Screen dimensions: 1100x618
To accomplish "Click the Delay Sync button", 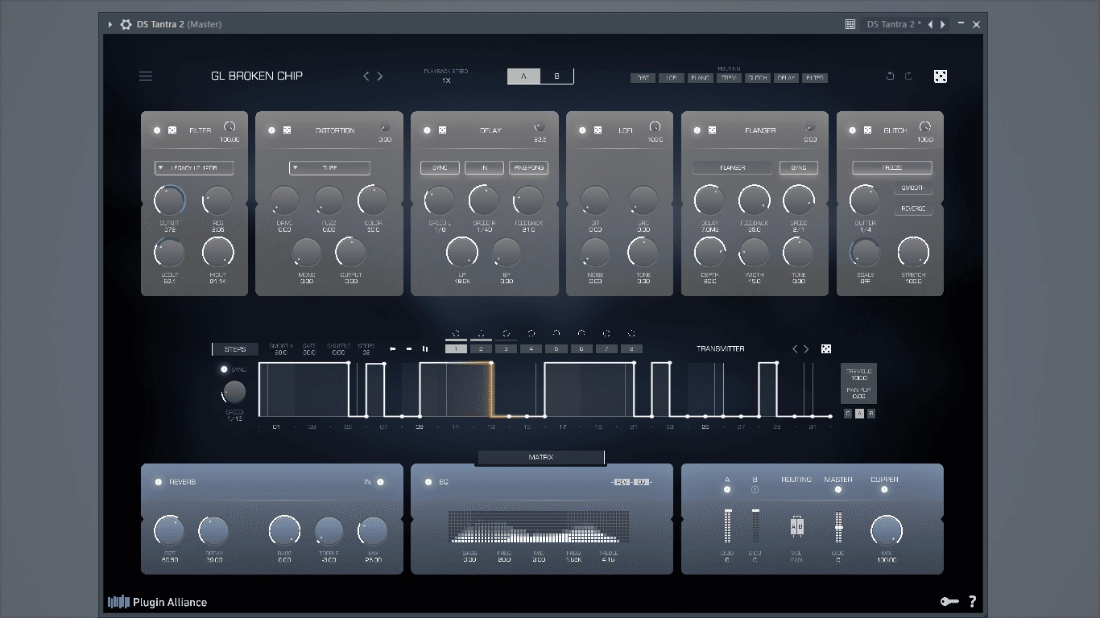I will click(440, 168).
